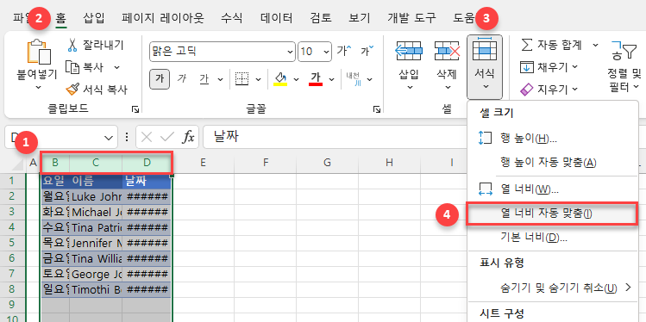
Task: Open the Developer (개발 도구) tab
Action: click(411, 18)
